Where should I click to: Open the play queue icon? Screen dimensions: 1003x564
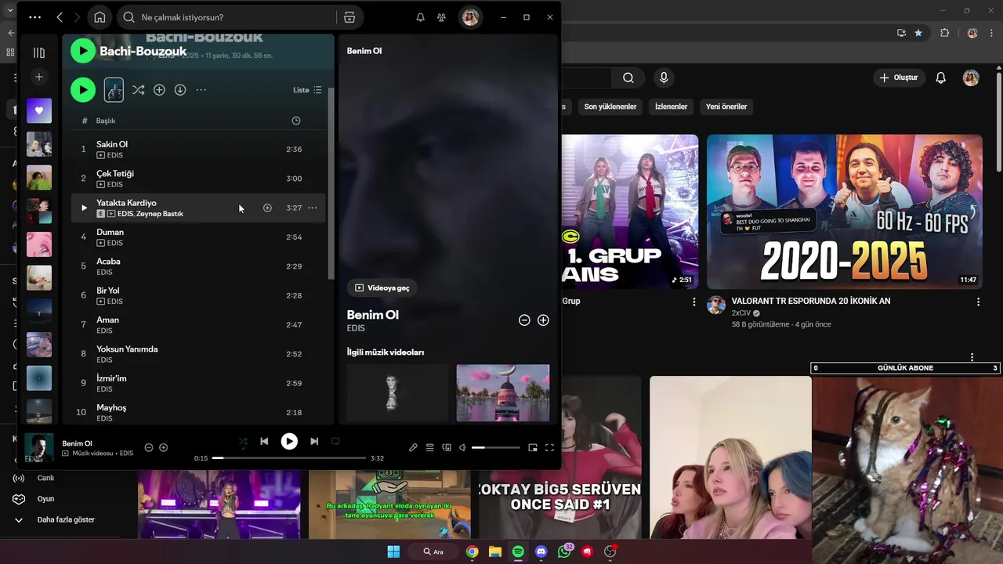tap(429, 447)
